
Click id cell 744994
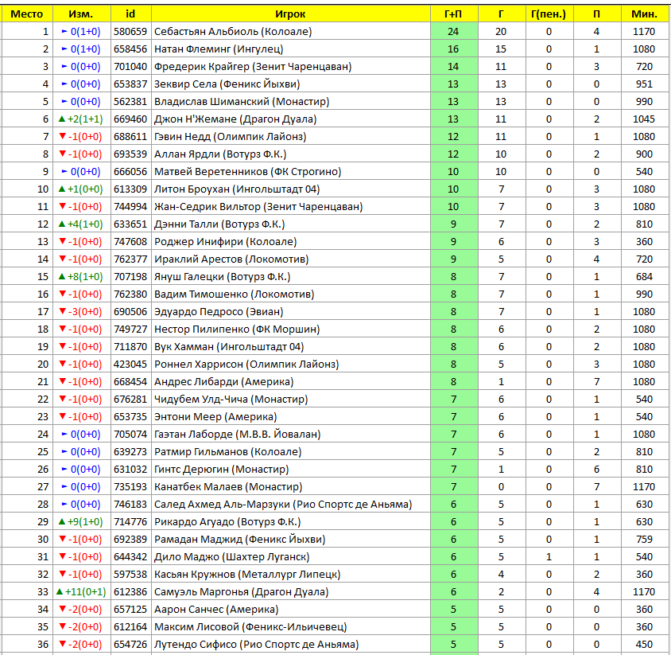click(x=130, y=207)
